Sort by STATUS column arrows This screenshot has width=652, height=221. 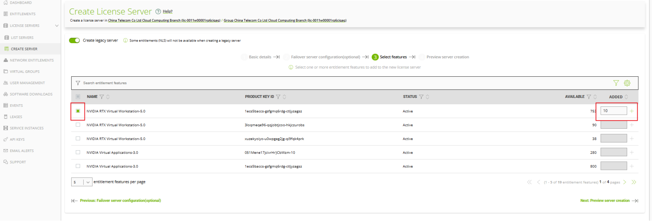[427, 97]
